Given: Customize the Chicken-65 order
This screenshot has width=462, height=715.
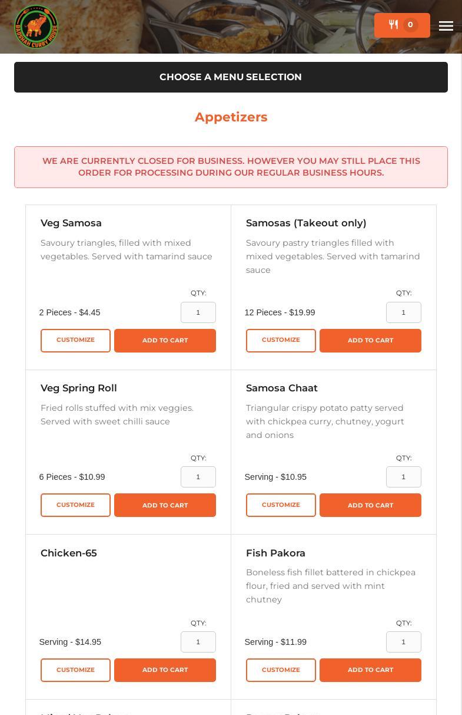Looking at the screenshot, I should pos(75,670).
